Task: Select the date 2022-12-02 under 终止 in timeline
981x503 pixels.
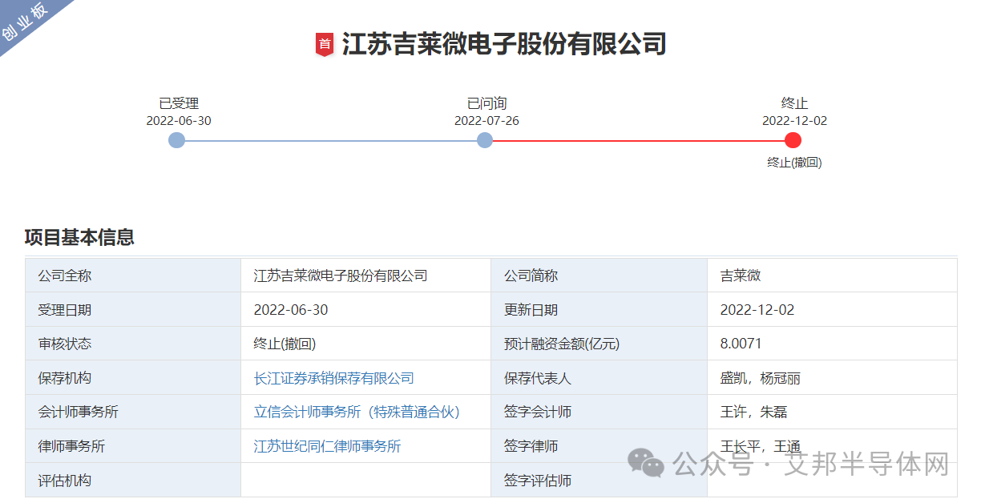Action: pyautogui.click(x=794, y=121)
